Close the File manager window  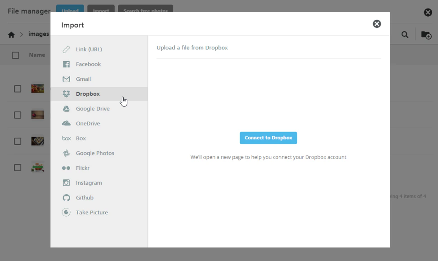(428, 12)
